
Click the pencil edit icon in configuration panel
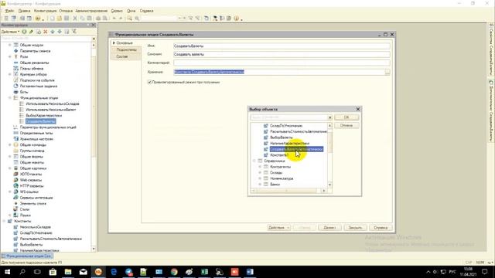point(31,32)
